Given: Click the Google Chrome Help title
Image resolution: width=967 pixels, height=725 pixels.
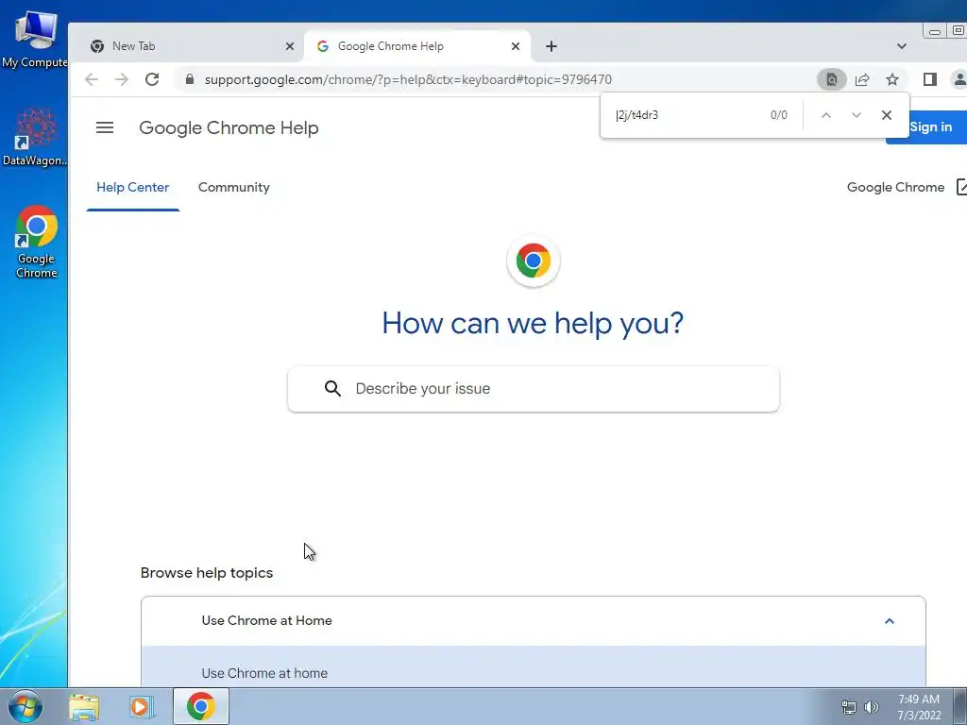Looking at the screenshot, I should point(229,127).
